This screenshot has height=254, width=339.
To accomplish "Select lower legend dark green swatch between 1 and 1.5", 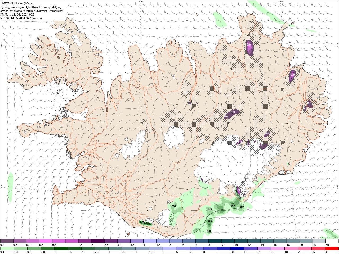I will coord(61,248).
